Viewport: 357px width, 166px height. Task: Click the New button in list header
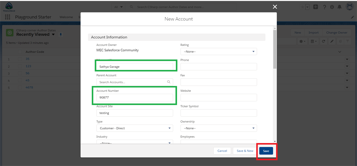click(x=298, y=32)
